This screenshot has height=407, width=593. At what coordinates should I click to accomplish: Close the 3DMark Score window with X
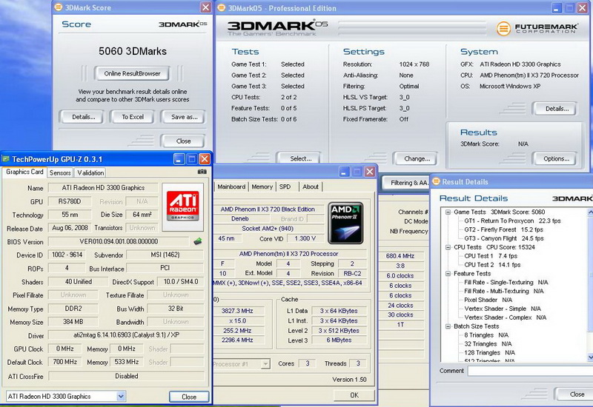(x=206, y=7)
